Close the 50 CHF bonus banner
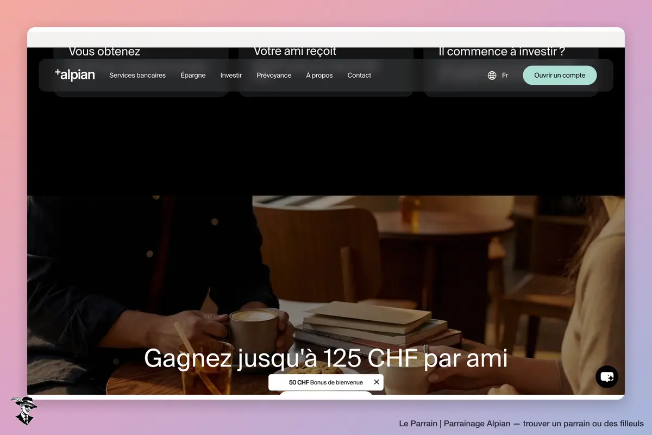The height and width of the screenshot is (435, 652). click(377, 382)
